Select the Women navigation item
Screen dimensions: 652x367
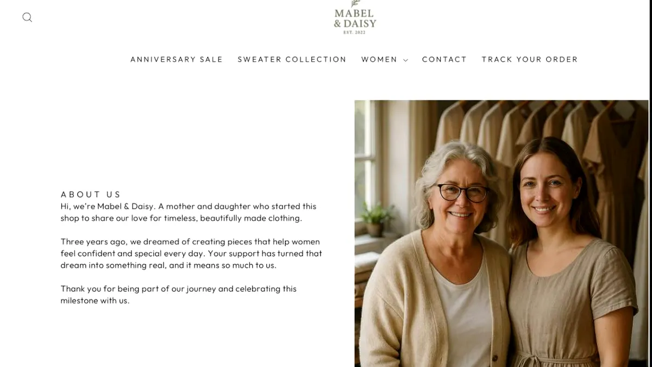pos(379,60)
